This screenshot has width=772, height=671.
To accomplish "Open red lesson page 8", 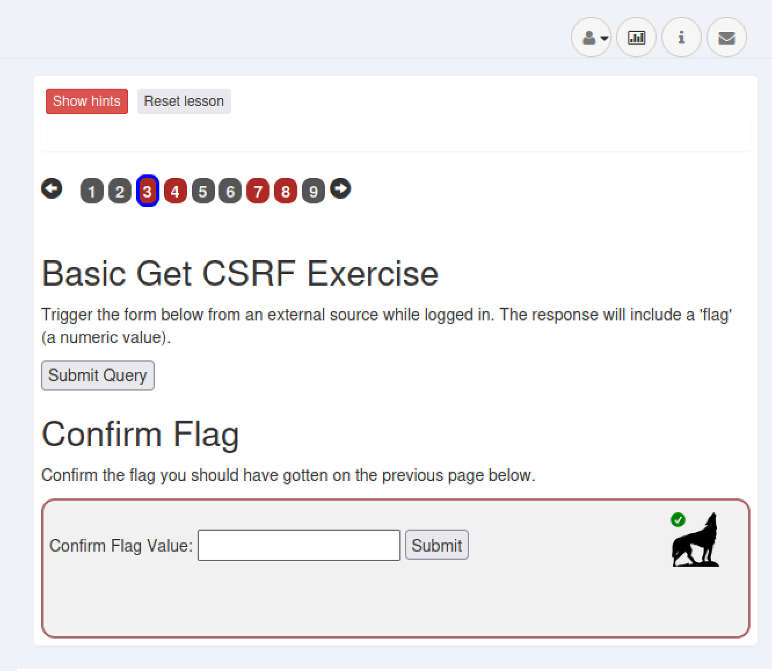I will coord(286,191).
